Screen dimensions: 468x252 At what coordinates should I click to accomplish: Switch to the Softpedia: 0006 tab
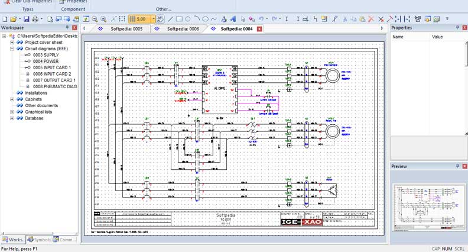(x=183, y=29)
